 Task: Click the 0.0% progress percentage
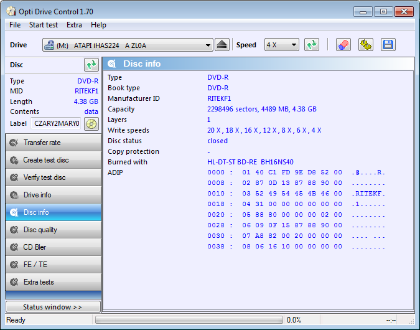tap(294, 320)
